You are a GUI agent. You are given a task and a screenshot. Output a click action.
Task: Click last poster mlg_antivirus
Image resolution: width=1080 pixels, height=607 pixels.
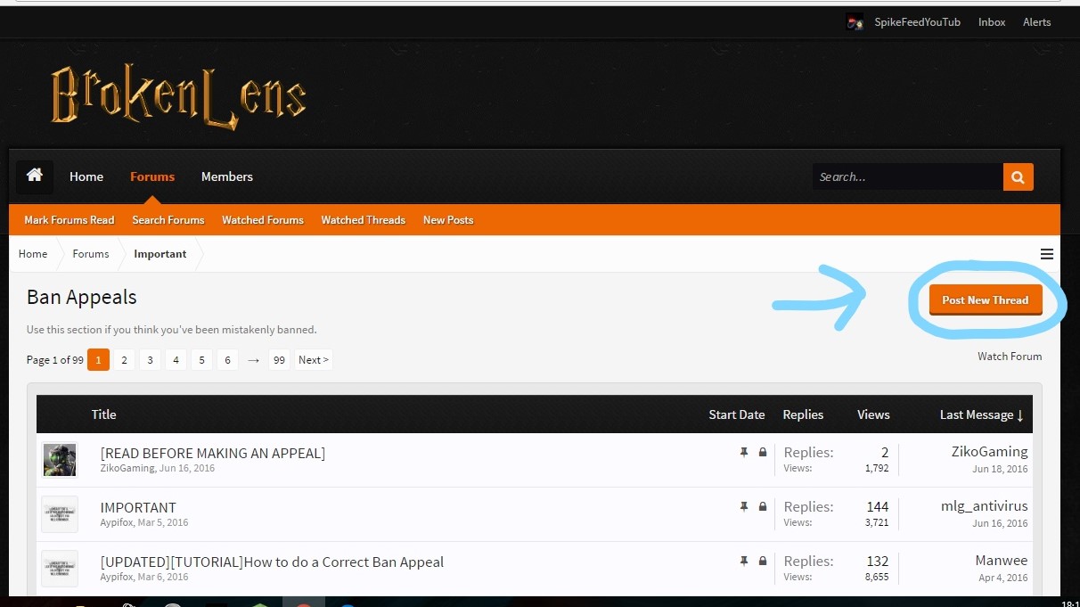point(984,506)
